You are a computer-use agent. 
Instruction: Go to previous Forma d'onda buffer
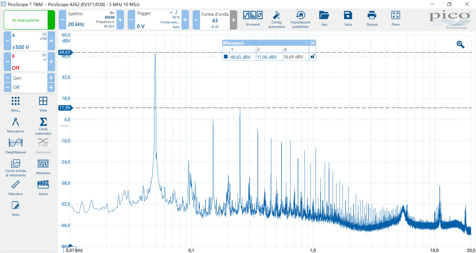click(x=196, y=20)
